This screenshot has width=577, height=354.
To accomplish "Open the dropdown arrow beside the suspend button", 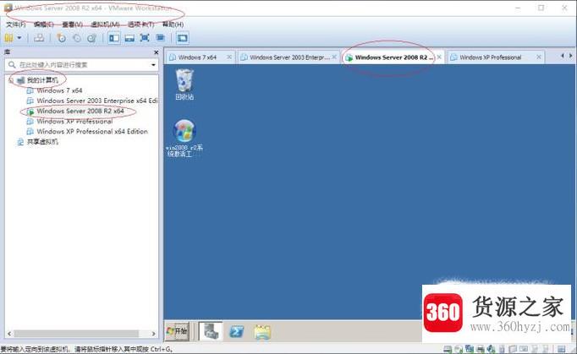I will pos(19,38).
